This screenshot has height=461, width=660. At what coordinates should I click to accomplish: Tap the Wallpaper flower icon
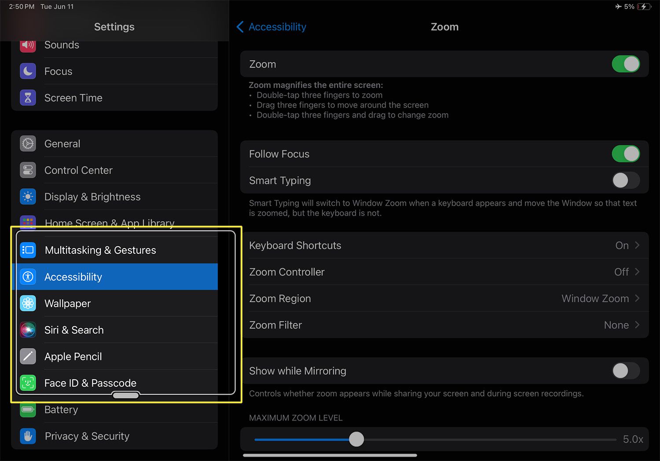28,304
